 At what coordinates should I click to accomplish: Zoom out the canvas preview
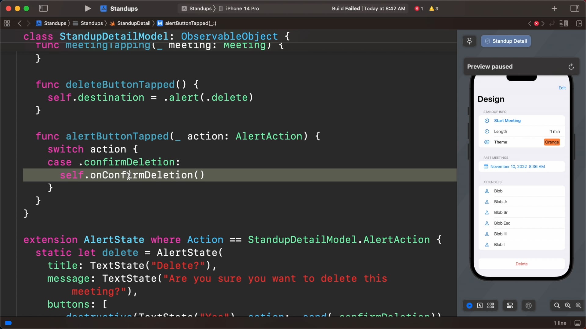coord(557,306)
